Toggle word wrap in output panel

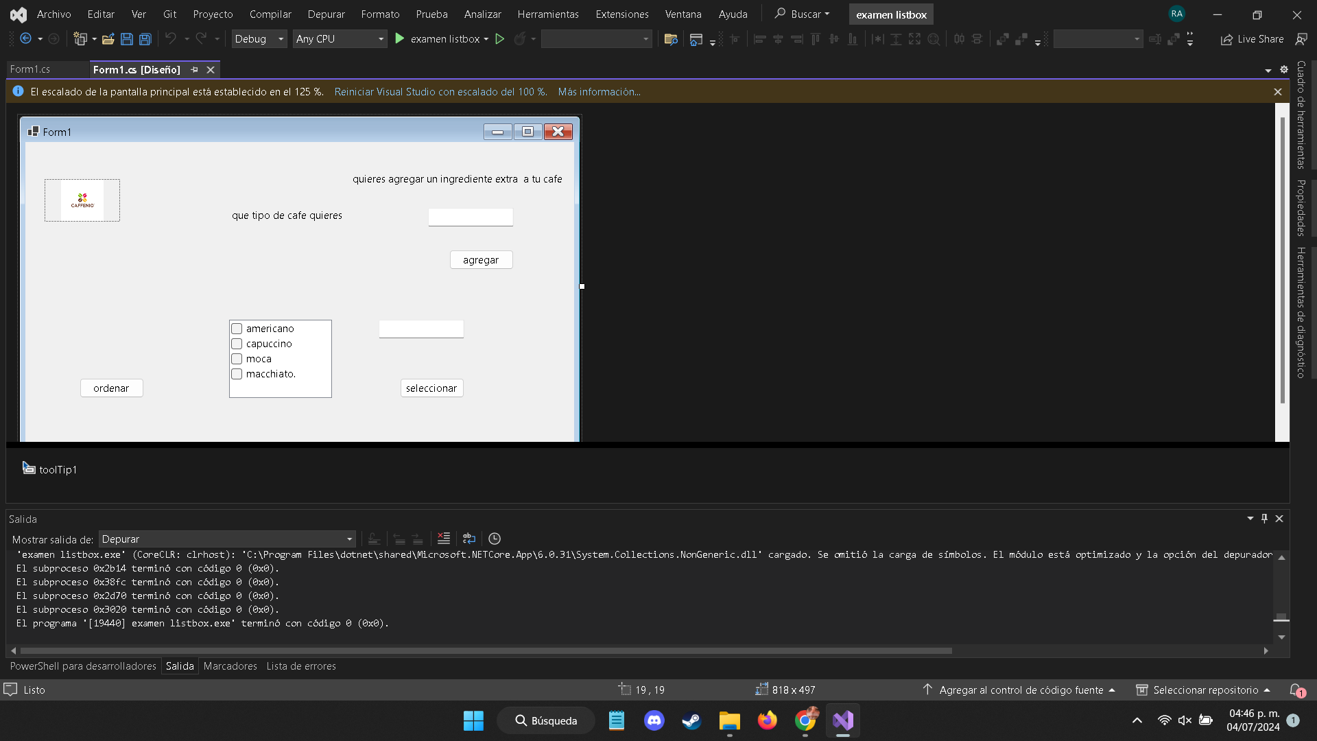pyautogui.click(x=469, y=539)
